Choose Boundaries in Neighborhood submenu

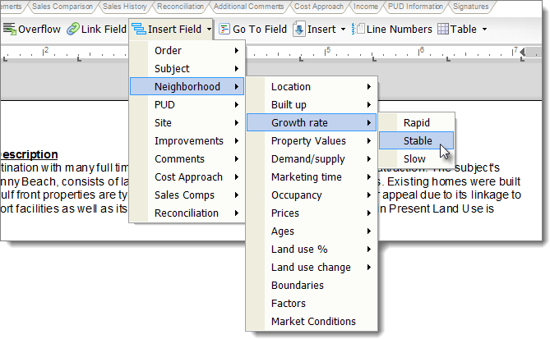[297, 286]
